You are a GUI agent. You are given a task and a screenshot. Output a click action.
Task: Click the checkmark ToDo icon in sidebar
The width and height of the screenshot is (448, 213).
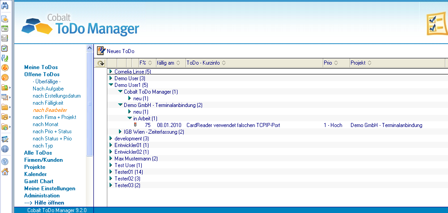click(x=5, y=48)
